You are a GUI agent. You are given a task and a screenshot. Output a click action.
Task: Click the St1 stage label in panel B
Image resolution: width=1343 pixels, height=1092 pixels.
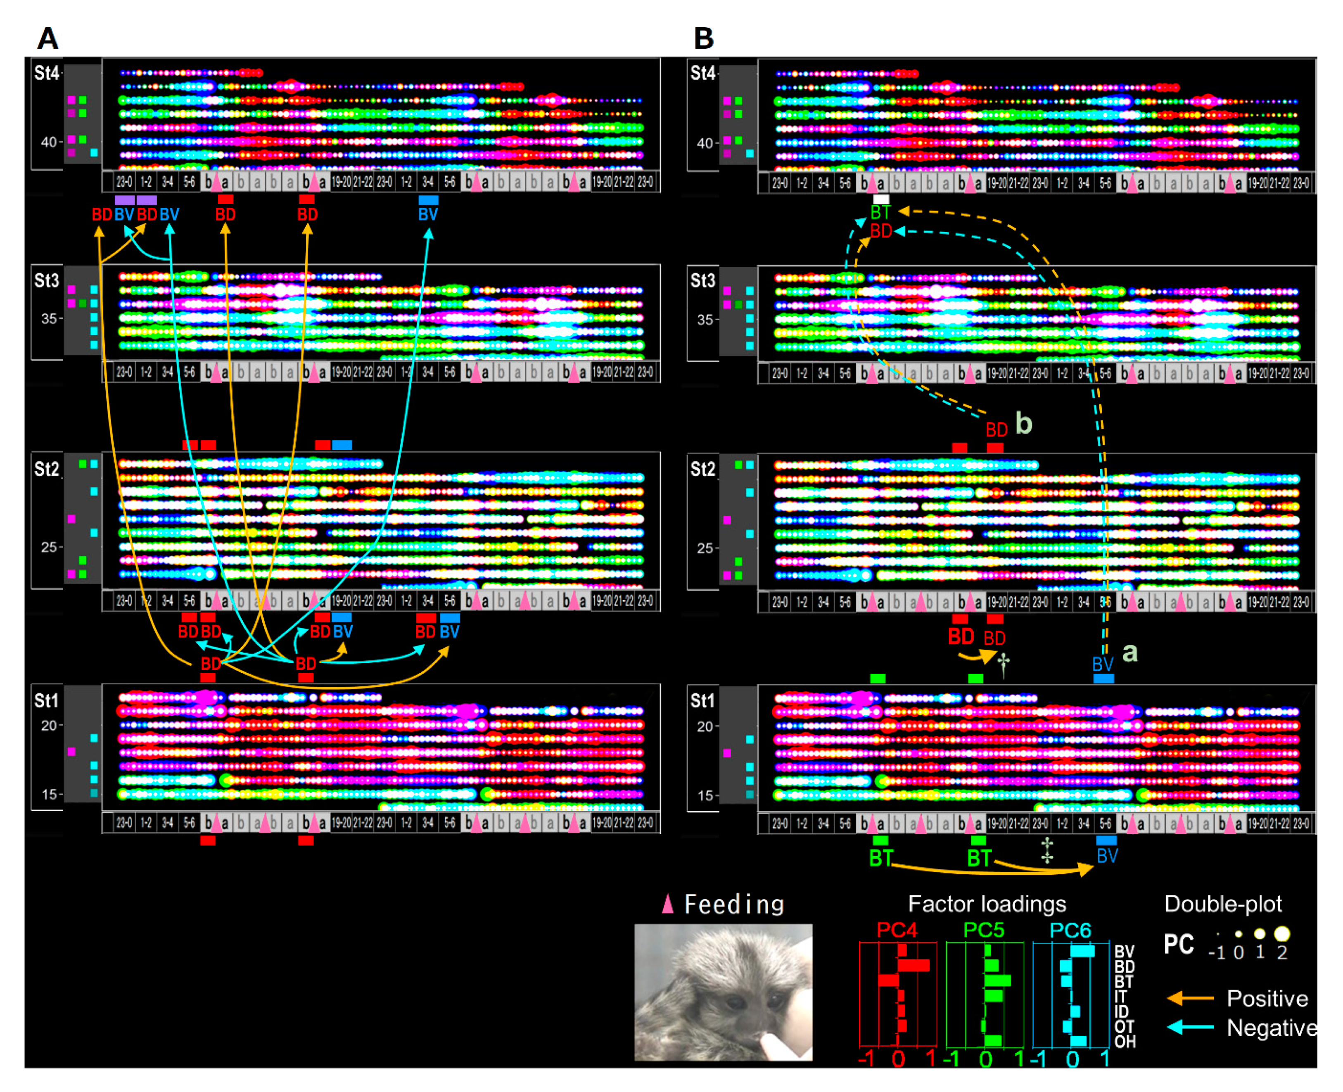[702, 701]
